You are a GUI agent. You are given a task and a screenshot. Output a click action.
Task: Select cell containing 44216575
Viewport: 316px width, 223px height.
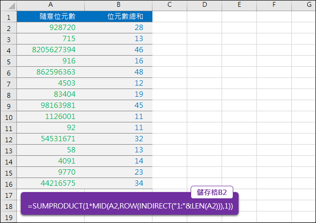tap(51, 183)
